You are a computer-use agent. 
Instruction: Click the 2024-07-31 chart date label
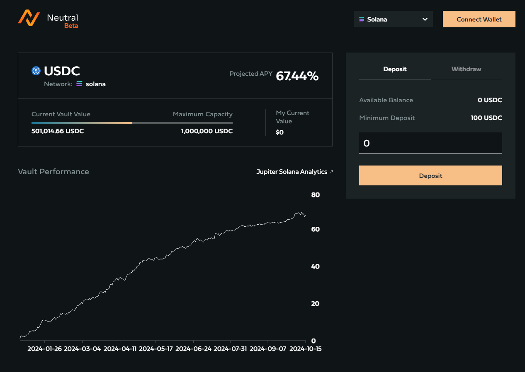(231, 349)
